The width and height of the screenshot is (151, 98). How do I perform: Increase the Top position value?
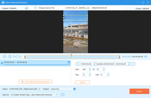coord(90,74)
